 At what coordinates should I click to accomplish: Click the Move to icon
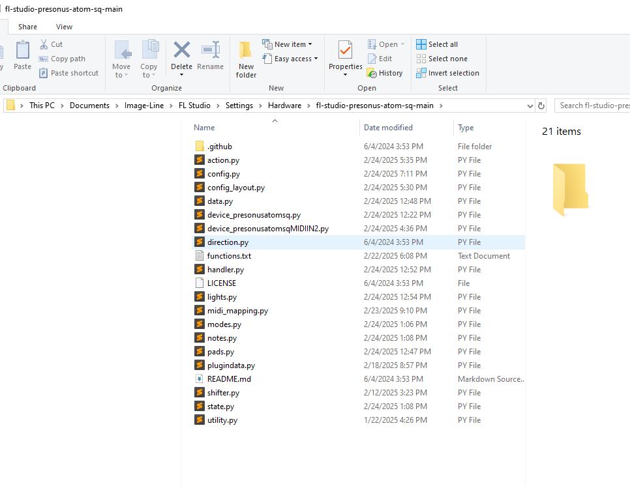click(122, 51)
